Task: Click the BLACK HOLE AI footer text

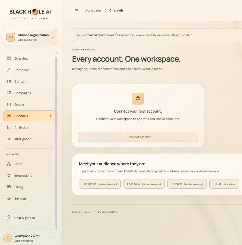Action: [x=81, y=212]
